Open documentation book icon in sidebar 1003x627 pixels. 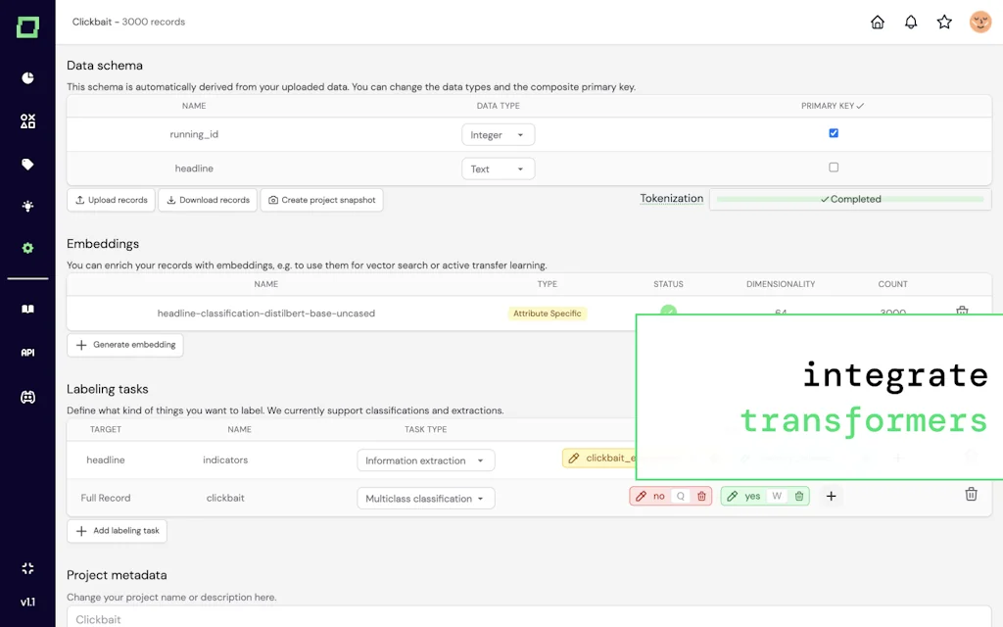pyautogui.click(x=27, y=310)
